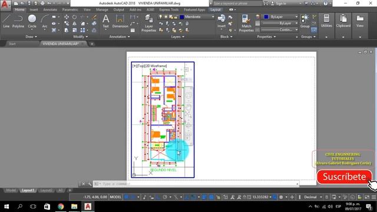Image resolution: width=377 pixels, height=212 pixels.
Task: Switch to the Annotate ribbon tab
Action: (x=50, y=9)
